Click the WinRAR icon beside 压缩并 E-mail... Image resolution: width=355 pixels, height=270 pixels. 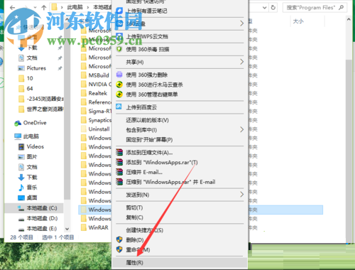pos(119,172)
